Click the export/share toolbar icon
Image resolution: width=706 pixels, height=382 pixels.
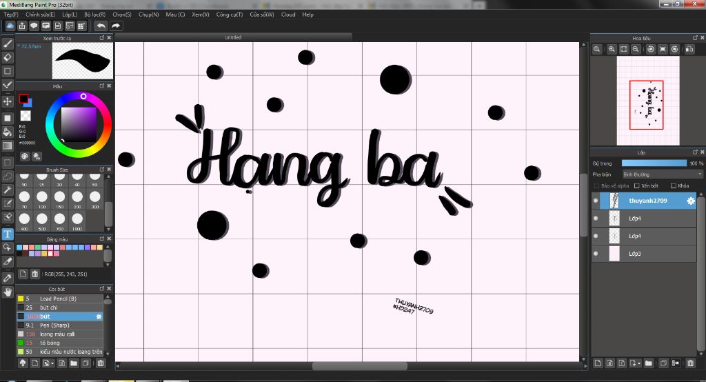pyautogui.click(x=21, y=26)
